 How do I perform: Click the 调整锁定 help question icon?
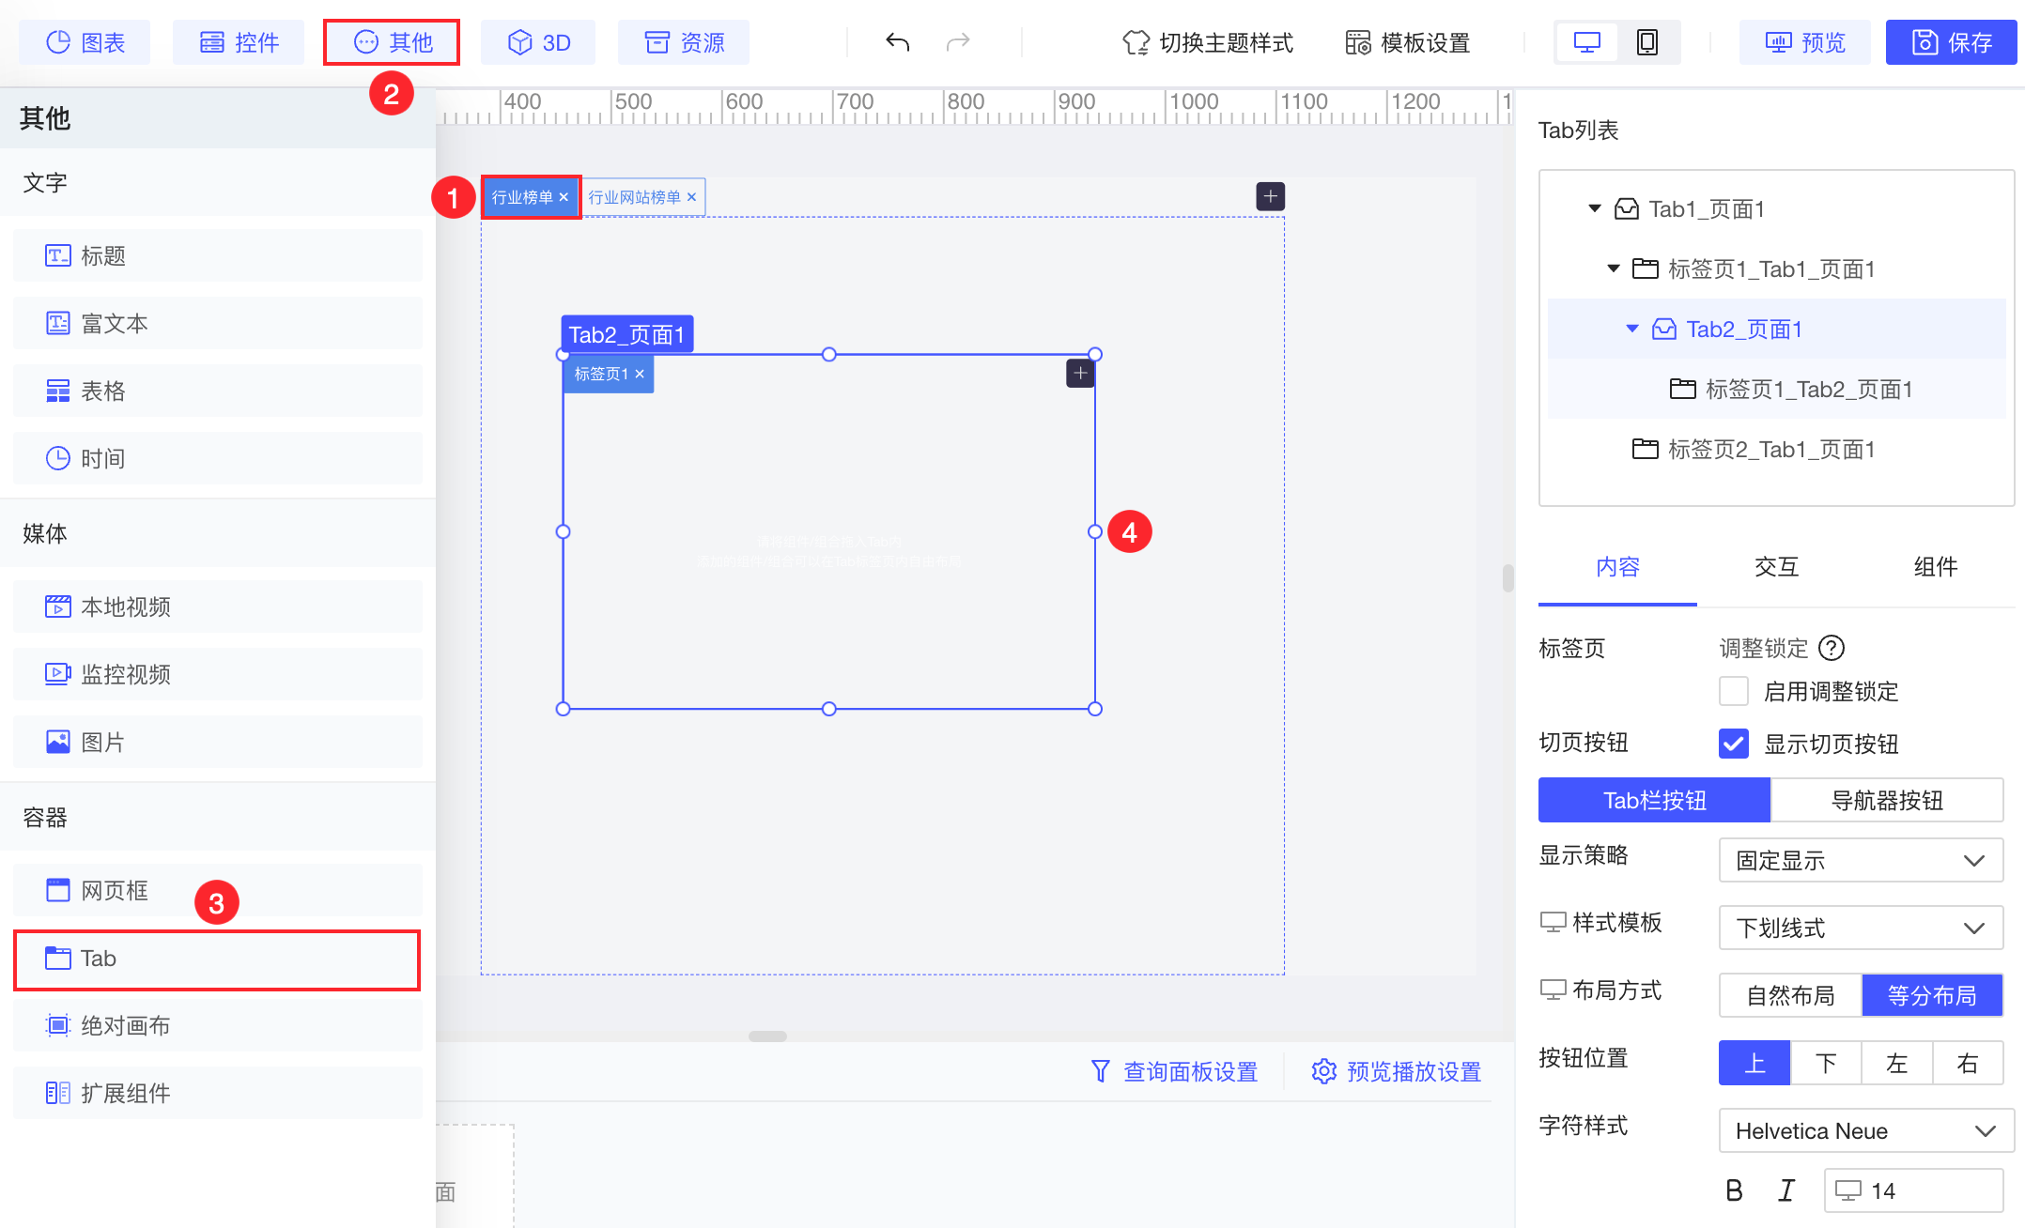tap(1831, 648)
